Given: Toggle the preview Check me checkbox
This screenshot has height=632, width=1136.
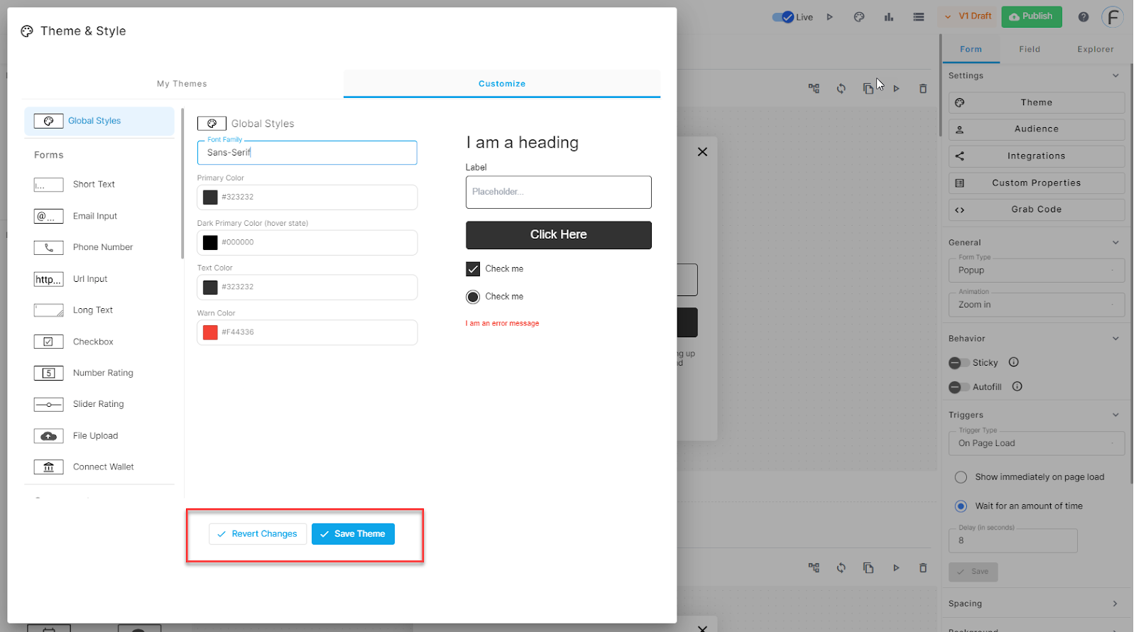Looking at the screenshot, I should click(473, 269).
